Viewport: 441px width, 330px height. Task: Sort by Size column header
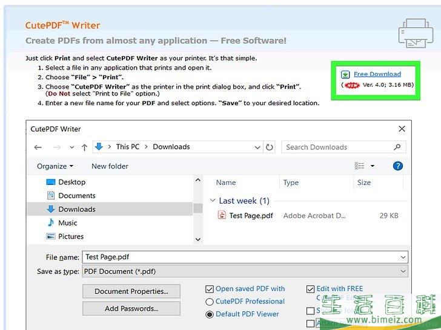364,183
